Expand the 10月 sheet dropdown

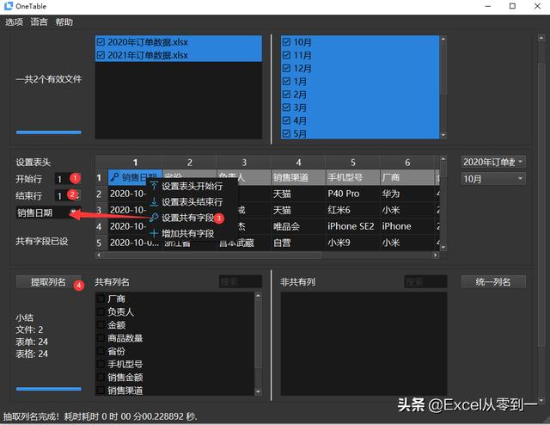pyautogui.click(x=494, y=178)
